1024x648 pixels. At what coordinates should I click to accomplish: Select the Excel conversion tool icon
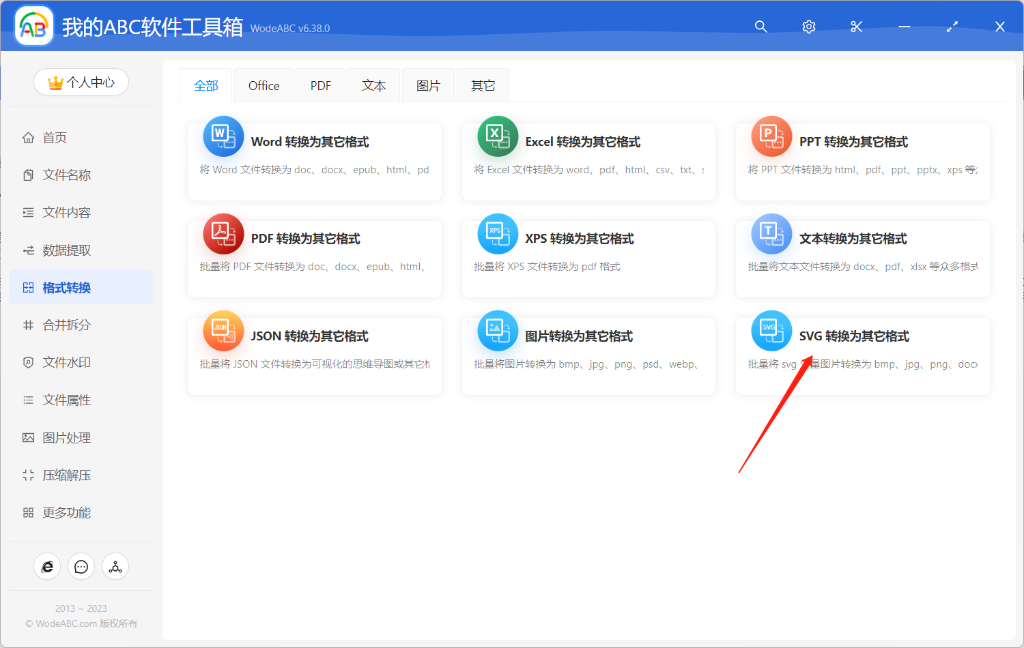click(x=498, y=136)
